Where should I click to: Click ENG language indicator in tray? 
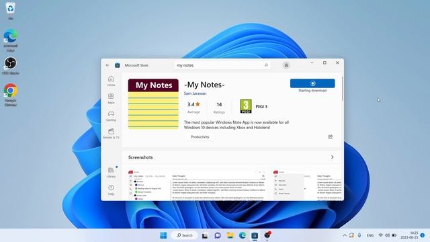pos(370,235)
